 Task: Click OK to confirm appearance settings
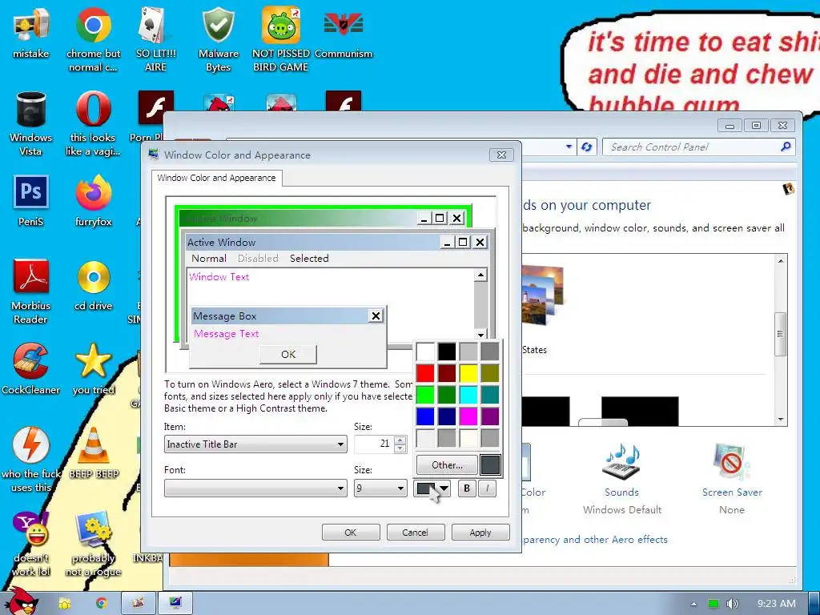click(351, 533)
